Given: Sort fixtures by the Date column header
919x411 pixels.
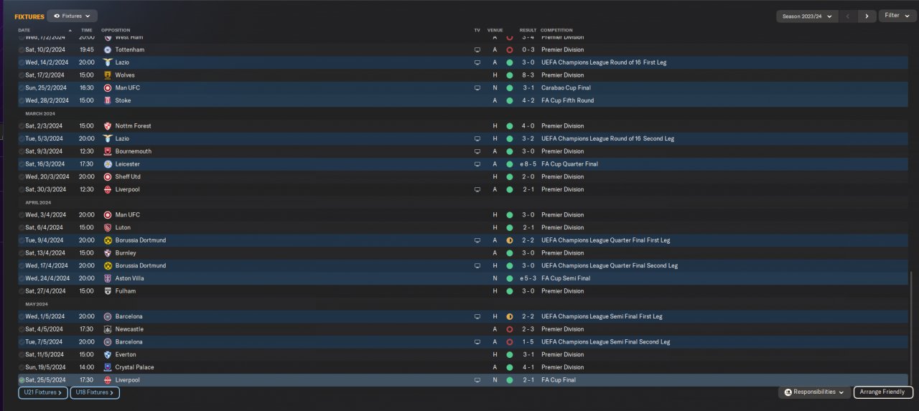Looking at the screenshot, I should 24,30.
